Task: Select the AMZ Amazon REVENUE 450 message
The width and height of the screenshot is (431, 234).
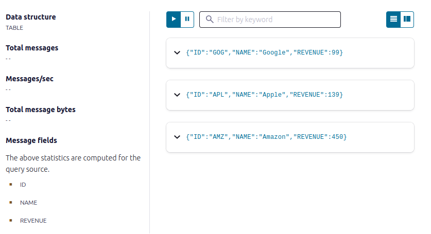Action: point(290,137)
